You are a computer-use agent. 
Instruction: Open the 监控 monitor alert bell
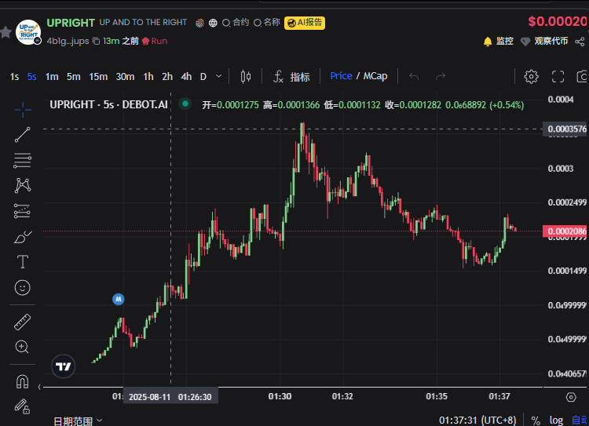click(498, 42)
